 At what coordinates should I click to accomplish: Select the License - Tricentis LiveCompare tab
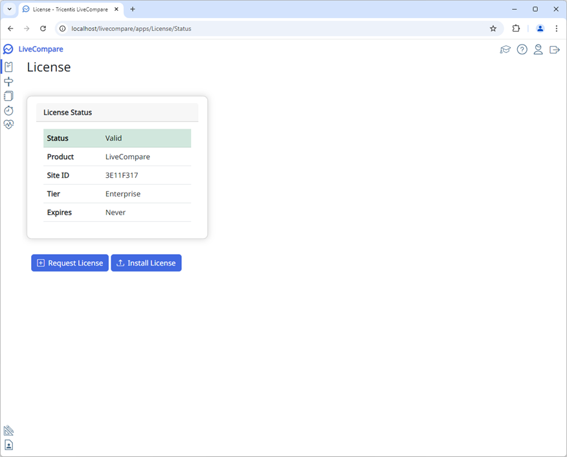(x=70, y=10)
